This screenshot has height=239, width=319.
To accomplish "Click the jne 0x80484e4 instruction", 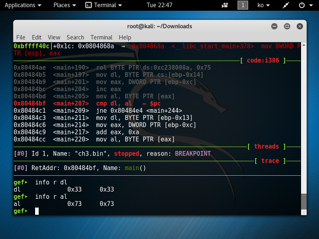I will (139, 111).
